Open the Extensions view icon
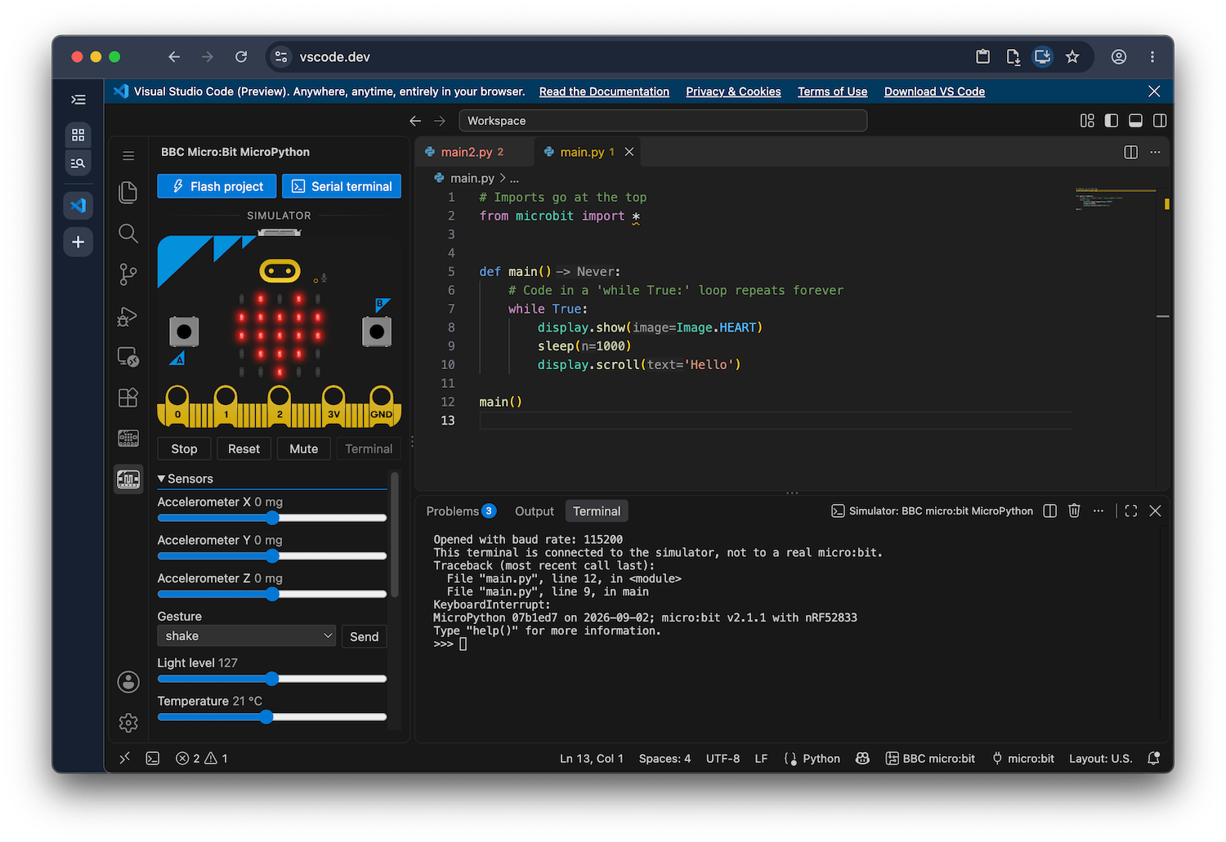 tap(128, 398)
